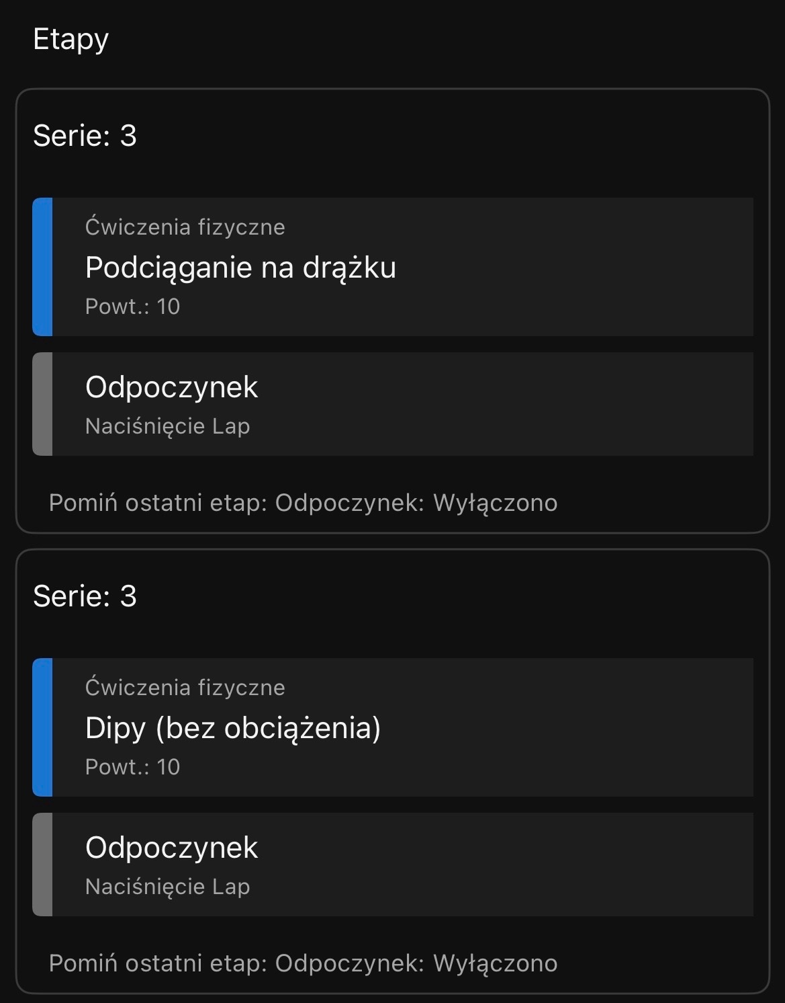Click the blue bar beside Dipy step
Screen dimensions: 785x1003
click(42, 727)
